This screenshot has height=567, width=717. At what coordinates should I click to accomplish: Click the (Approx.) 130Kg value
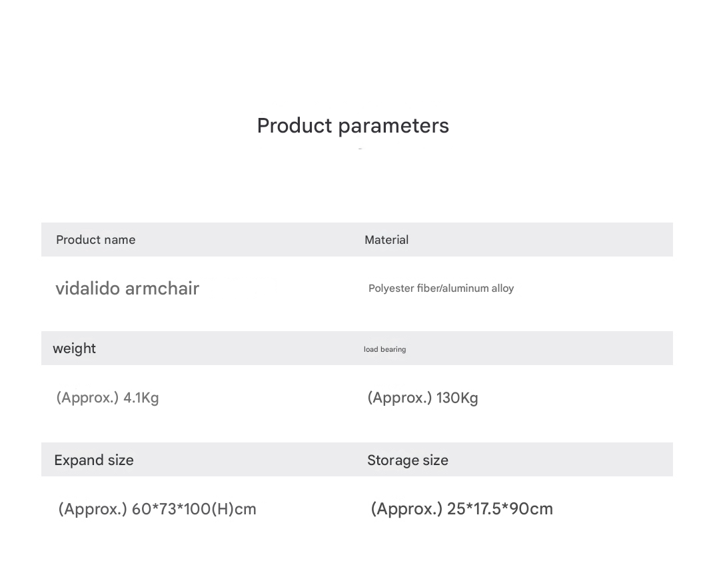tap(422, 397)
